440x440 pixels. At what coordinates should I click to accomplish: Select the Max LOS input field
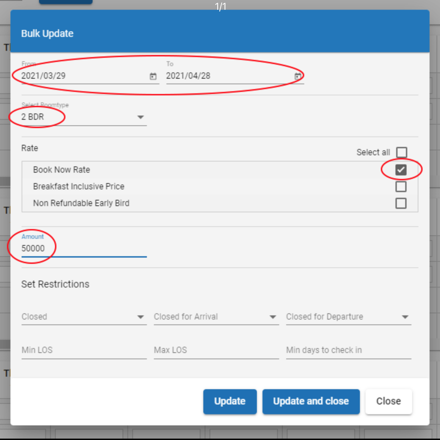216,350
